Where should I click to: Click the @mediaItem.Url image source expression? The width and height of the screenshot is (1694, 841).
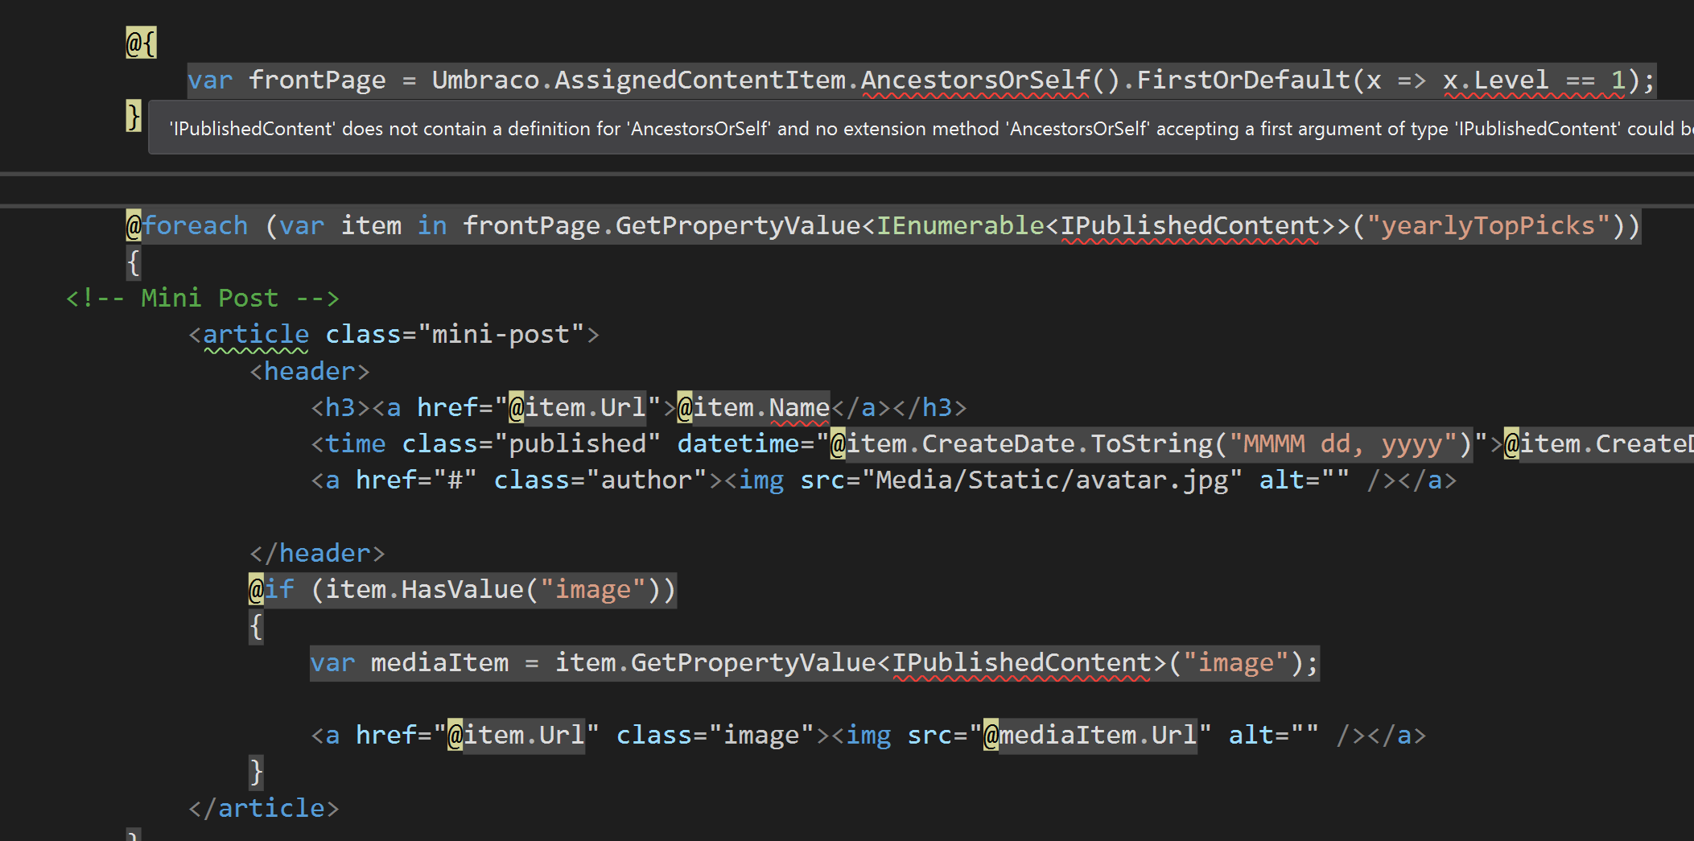point(1090,736)
